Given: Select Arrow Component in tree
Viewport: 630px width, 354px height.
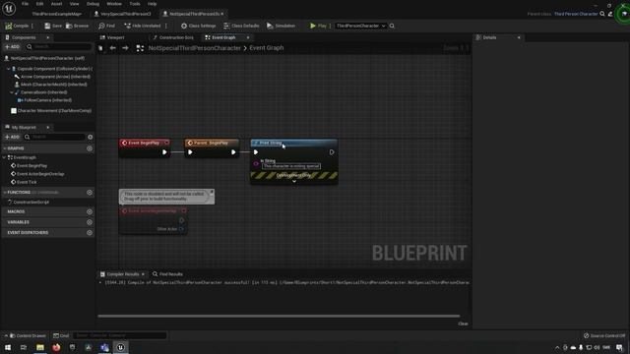Looking at the screenshot, I should click(52, 77).
